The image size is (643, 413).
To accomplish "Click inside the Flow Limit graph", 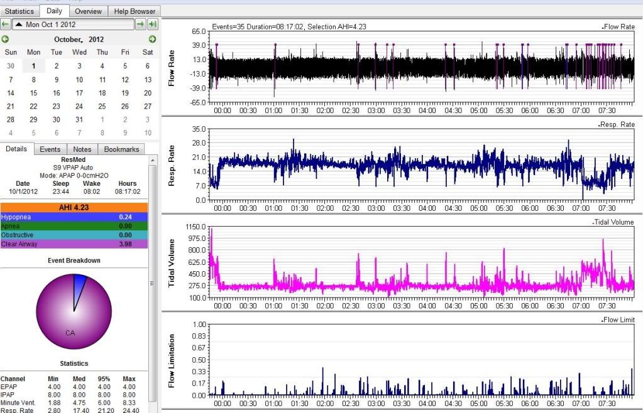I will tap(422, 360).
